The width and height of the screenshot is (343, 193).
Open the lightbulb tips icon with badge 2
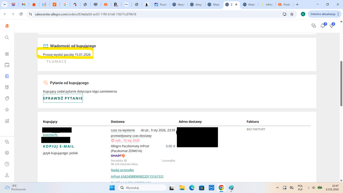[x=332, y=26]
